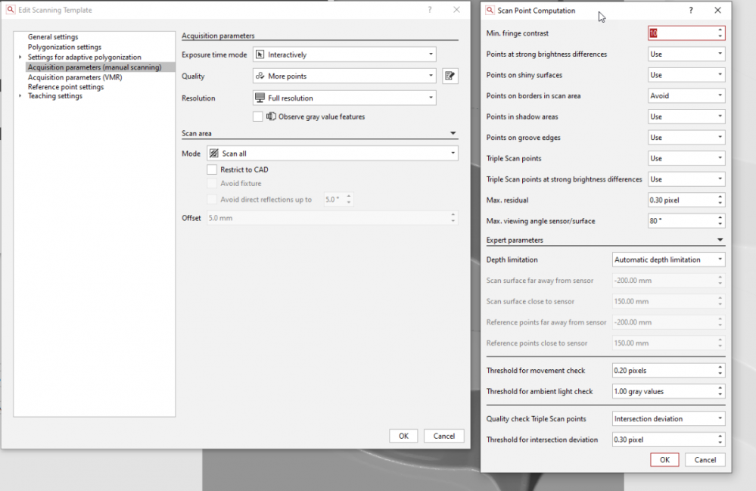Open the Quality More points dropdown

click(x=344, y=76)
